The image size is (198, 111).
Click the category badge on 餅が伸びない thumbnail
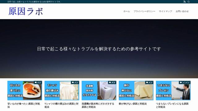pos(149,83)
